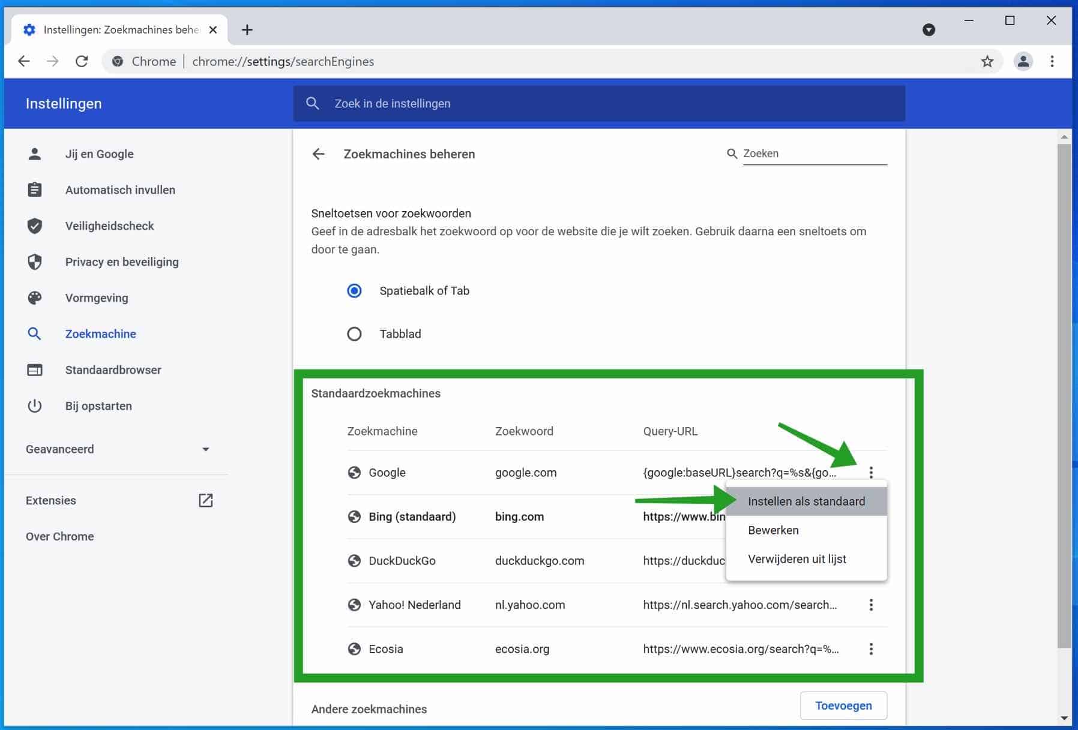Screen dimensions: 1078x730
Task: Open Chrome's three-dot main menu
Action: [1052, 61]
